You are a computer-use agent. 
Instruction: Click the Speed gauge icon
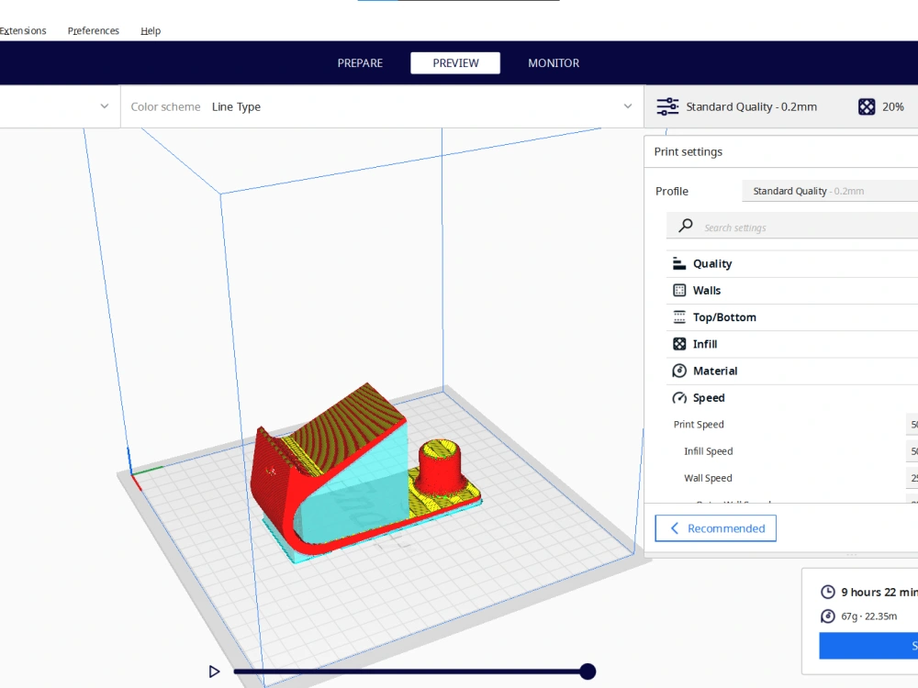679,398
